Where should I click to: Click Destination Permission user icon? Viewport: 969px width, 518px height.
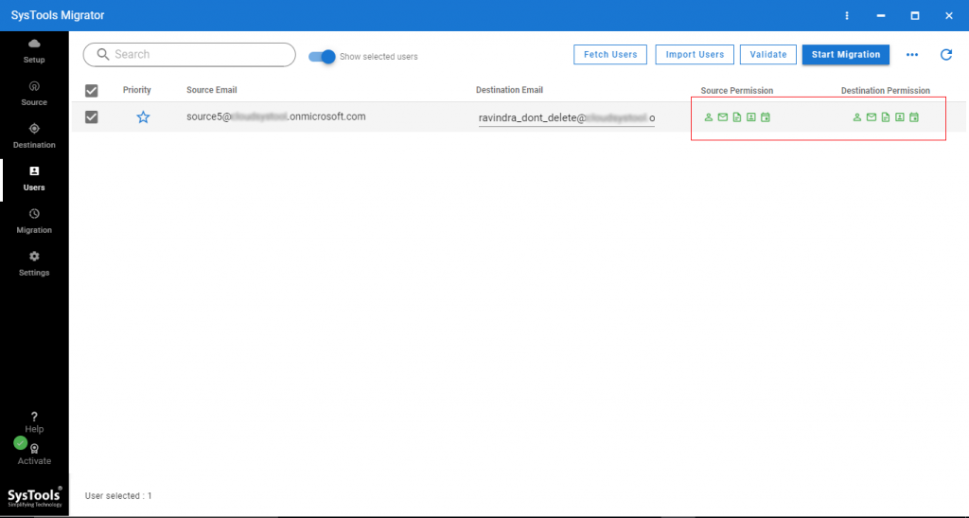pyautogui.click(x=856, y=116)
